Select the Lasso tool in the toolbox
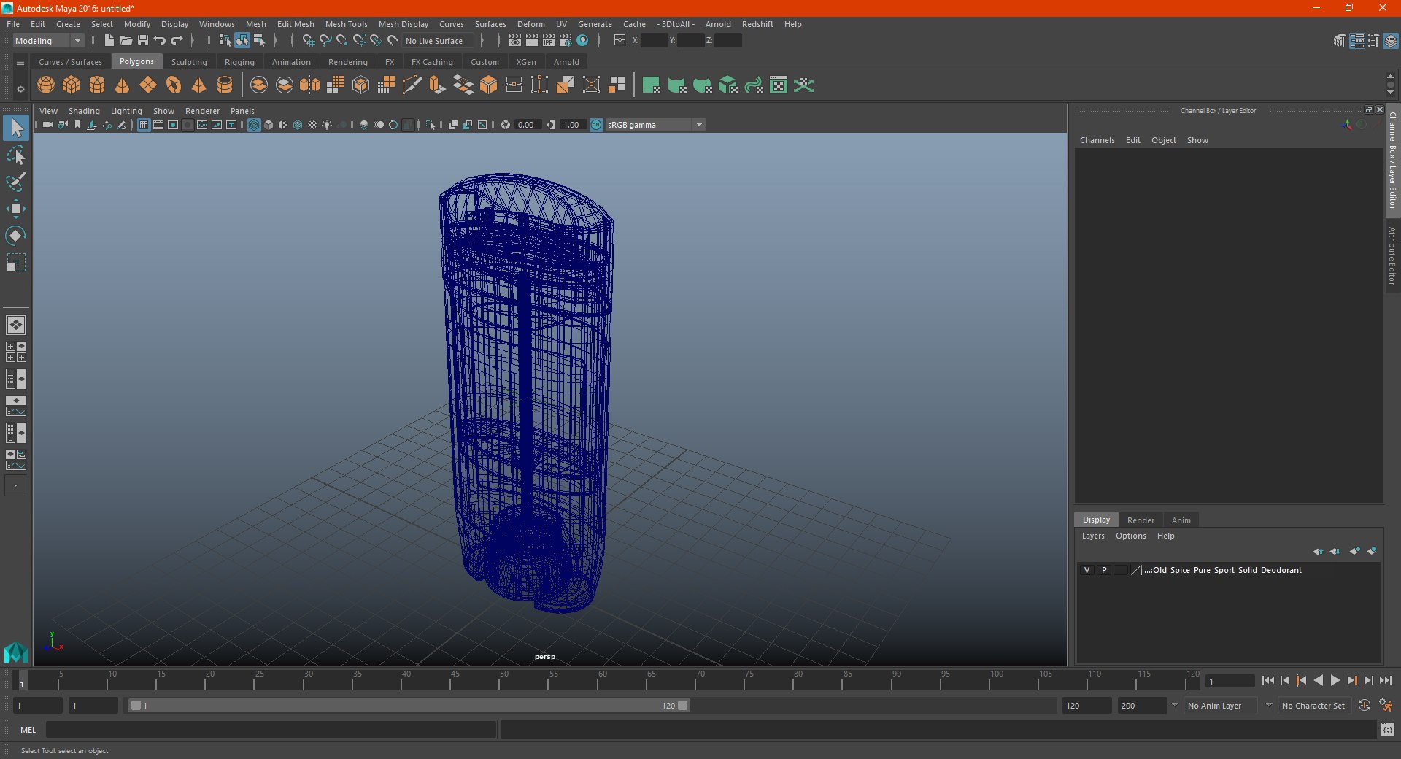1401x759 pixels. tap(16, 155)
